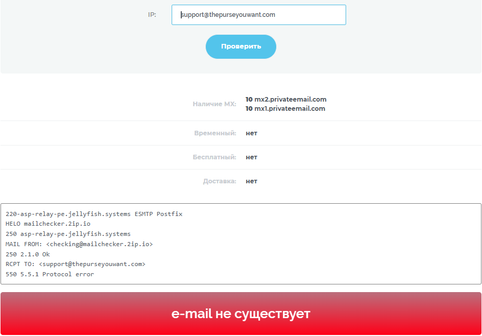This screenshot has width=482, height=336.
Task: Select the mx2.privateemail.com MX record
Action: tap(286, 99)
